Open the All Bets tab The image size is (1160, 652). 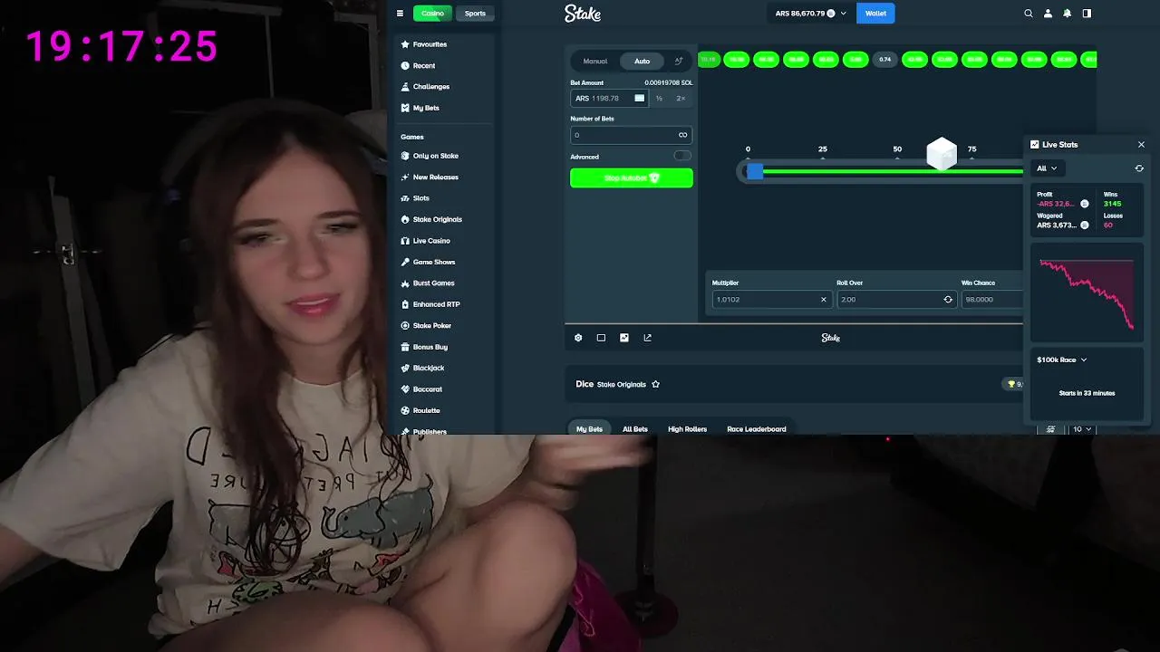pos(635,429)
